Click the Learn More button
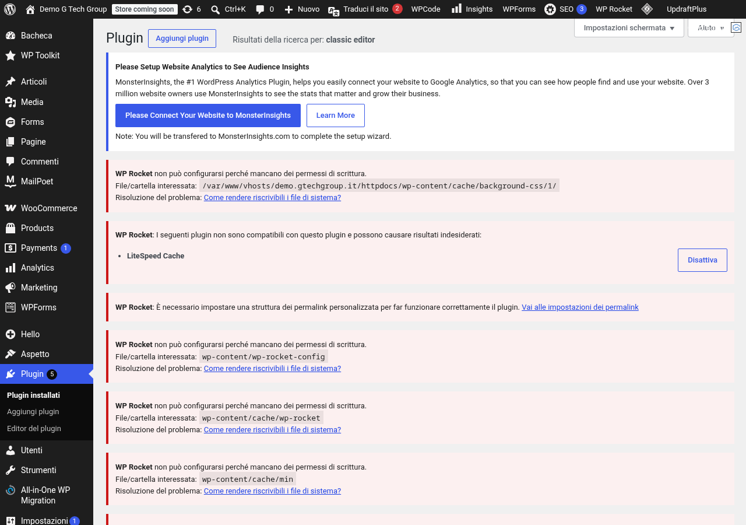The width and height of the screenshot is (746, 525). click(x=336, y=116)
